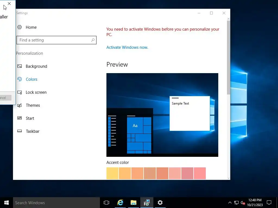The image size is (278, 208).
Task: Click the network status tray icon
Action: (x=236, y=203)
